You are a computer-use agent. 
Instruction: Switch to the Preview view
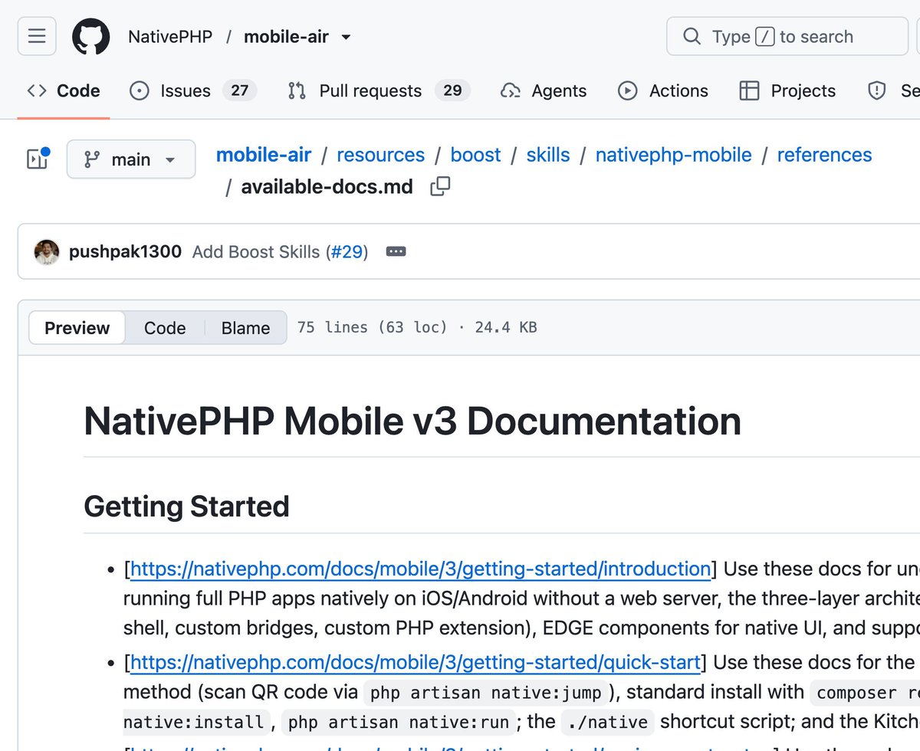(x=77, y=328)
